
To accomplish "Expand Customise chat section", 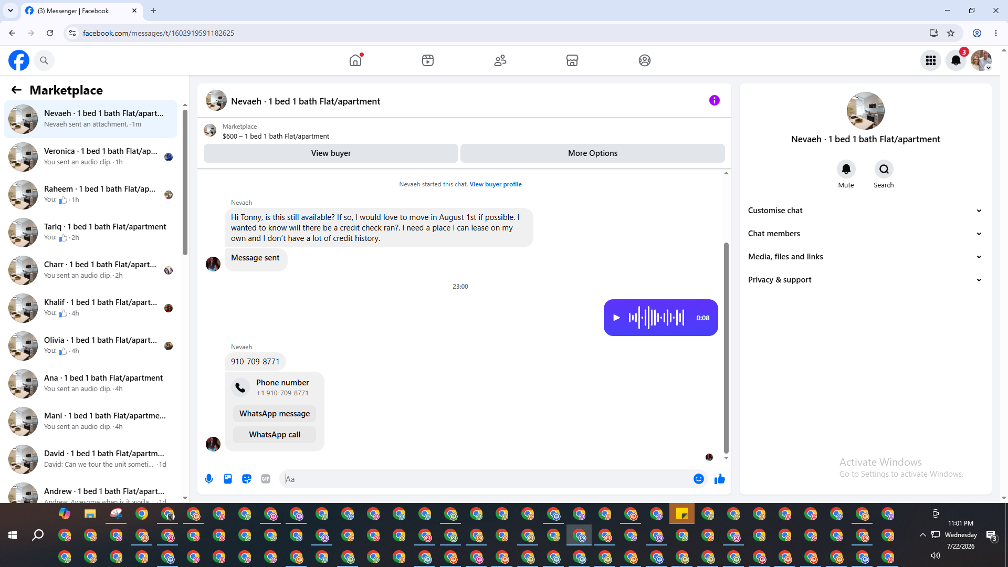I will point(865,211).
